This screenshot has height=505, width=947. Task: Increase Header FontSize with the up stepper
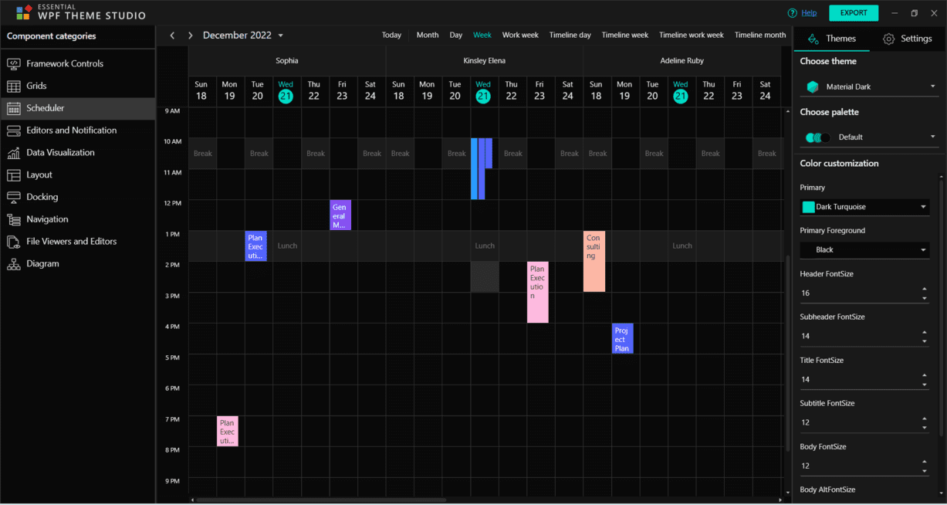[925, 288]
